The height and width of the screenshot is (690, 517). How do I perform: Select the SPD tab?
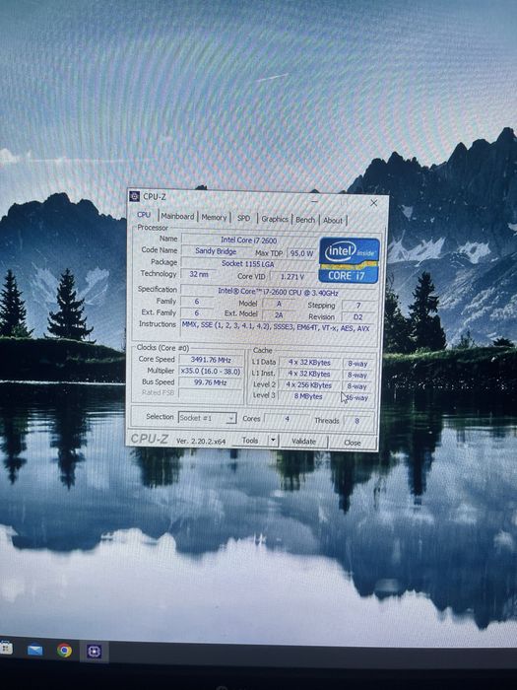[243, 218]
